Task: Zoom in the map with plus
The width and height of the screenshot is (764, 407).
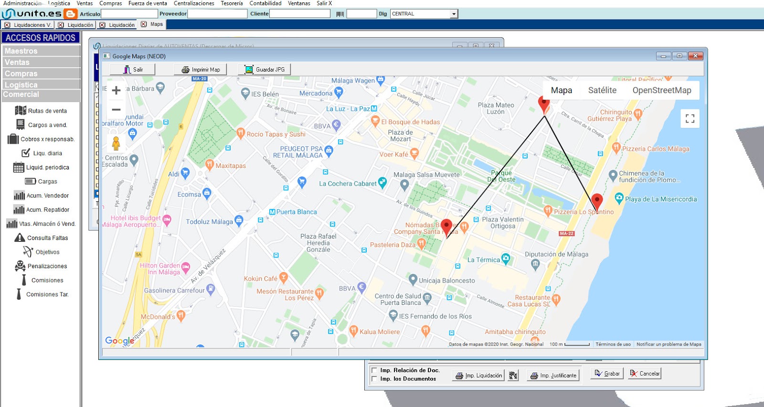Action: (116, 90)
